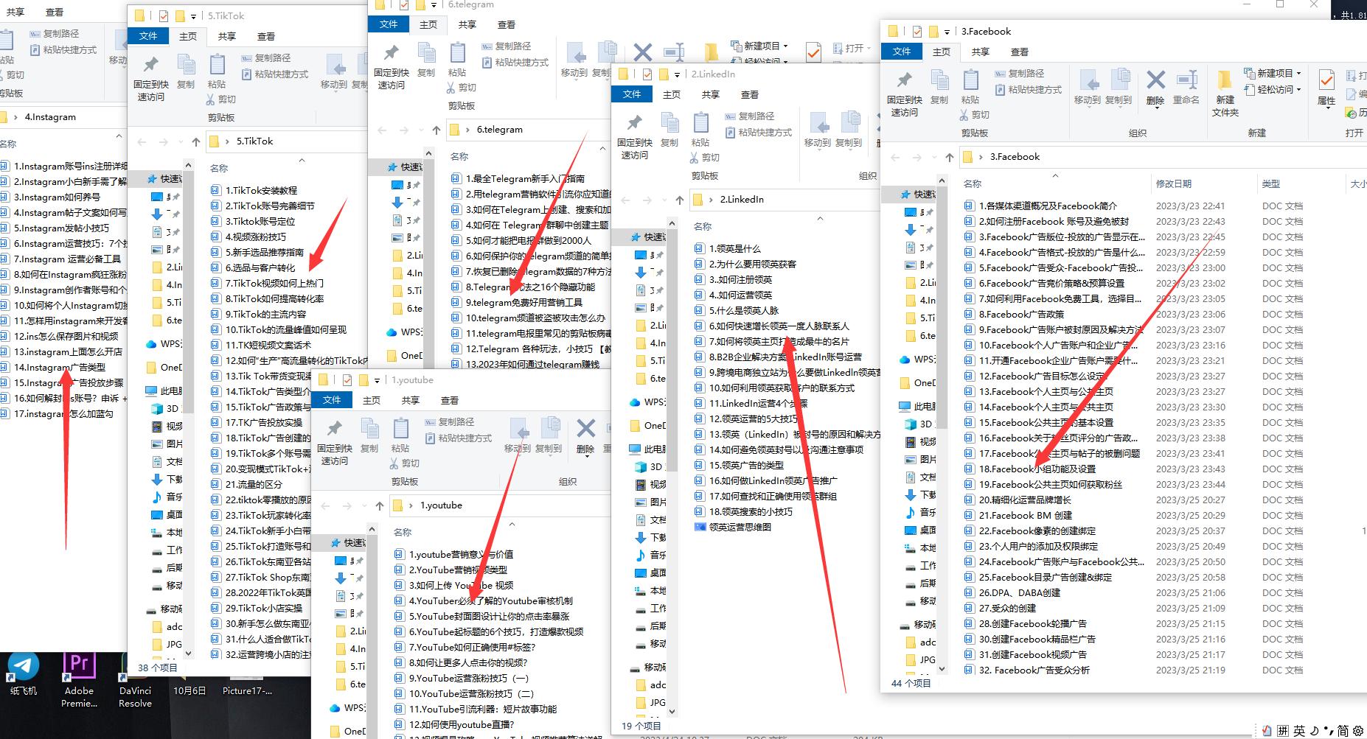The image size is (1367, 739).
Task: Click the back arrow in the 3.Facebook window
Action: coord(894,157)
